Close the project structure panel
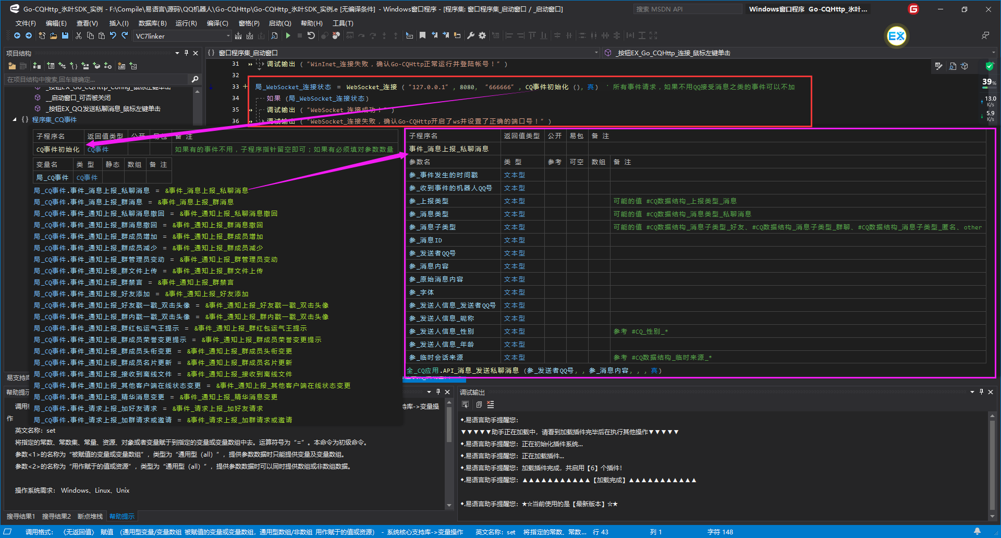This screenshot has height=538, width=1001. [x=196, y=53]
